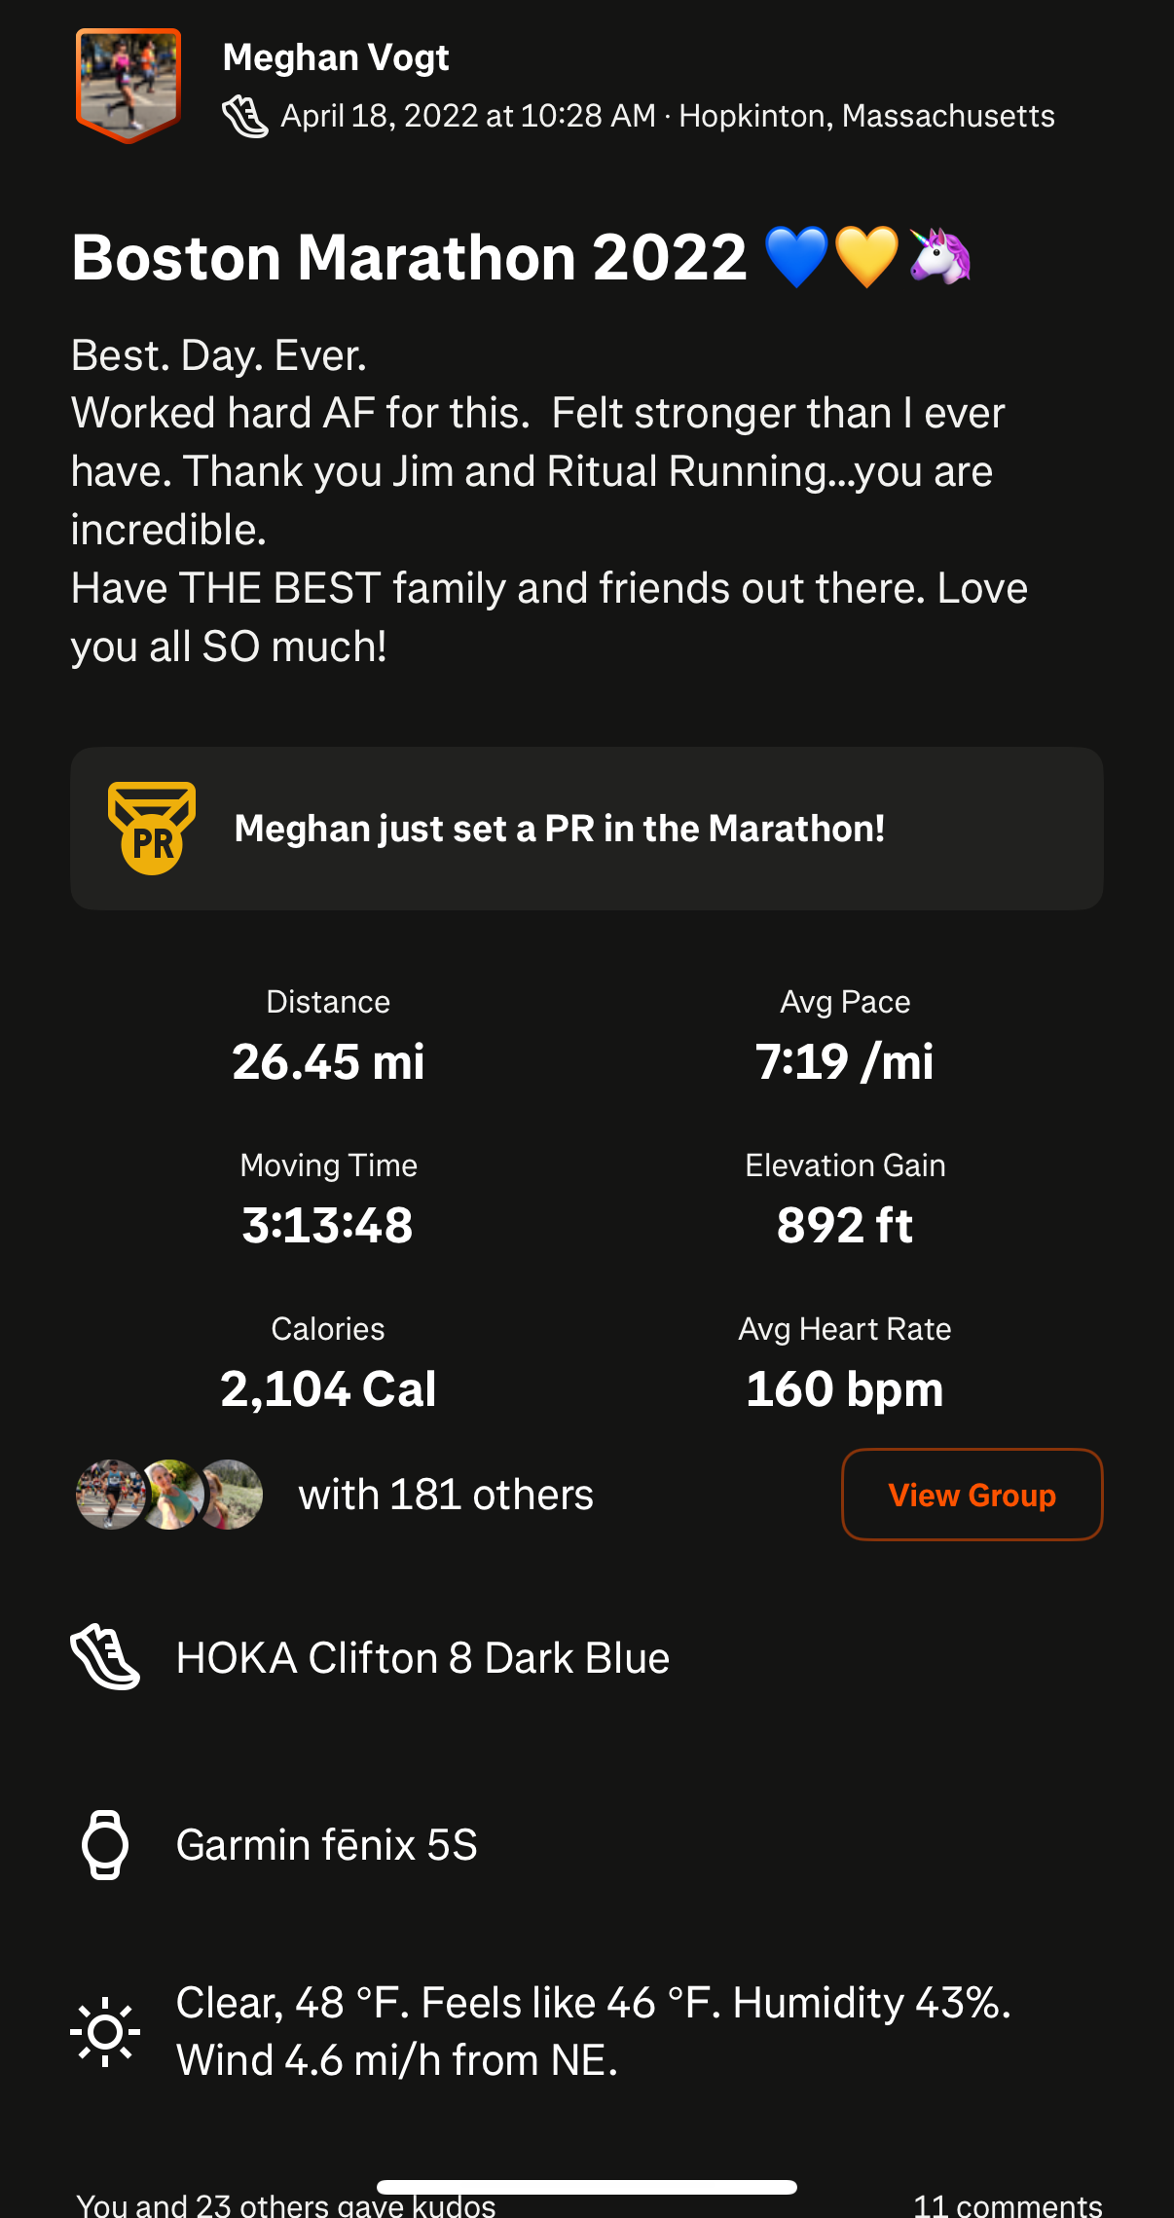Screen dimensions: 1174x2218
Task: Open Meghan Vogt's profile name
Action: click(336, 57)
